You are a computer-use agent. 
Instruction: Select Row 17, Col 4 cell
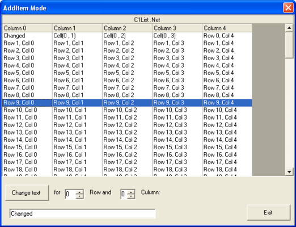pyautogui.click(x=227, y=162)
